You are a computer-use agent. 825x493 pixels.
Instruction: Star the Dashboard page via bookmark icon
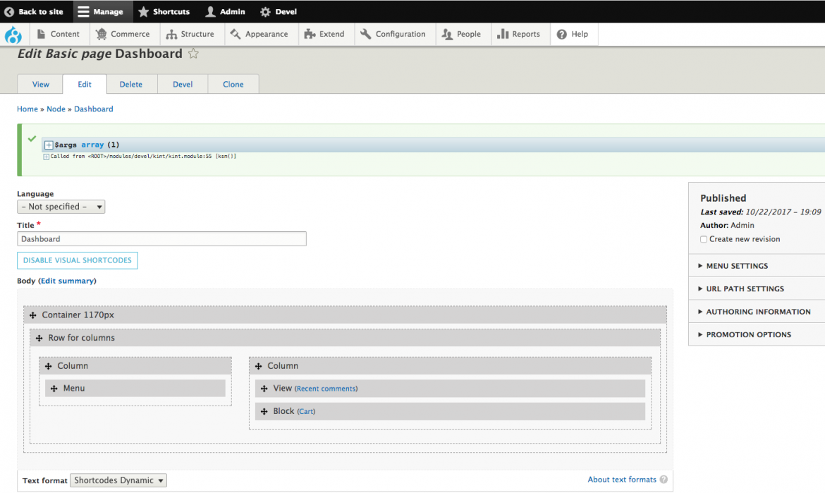click(192, 53)
